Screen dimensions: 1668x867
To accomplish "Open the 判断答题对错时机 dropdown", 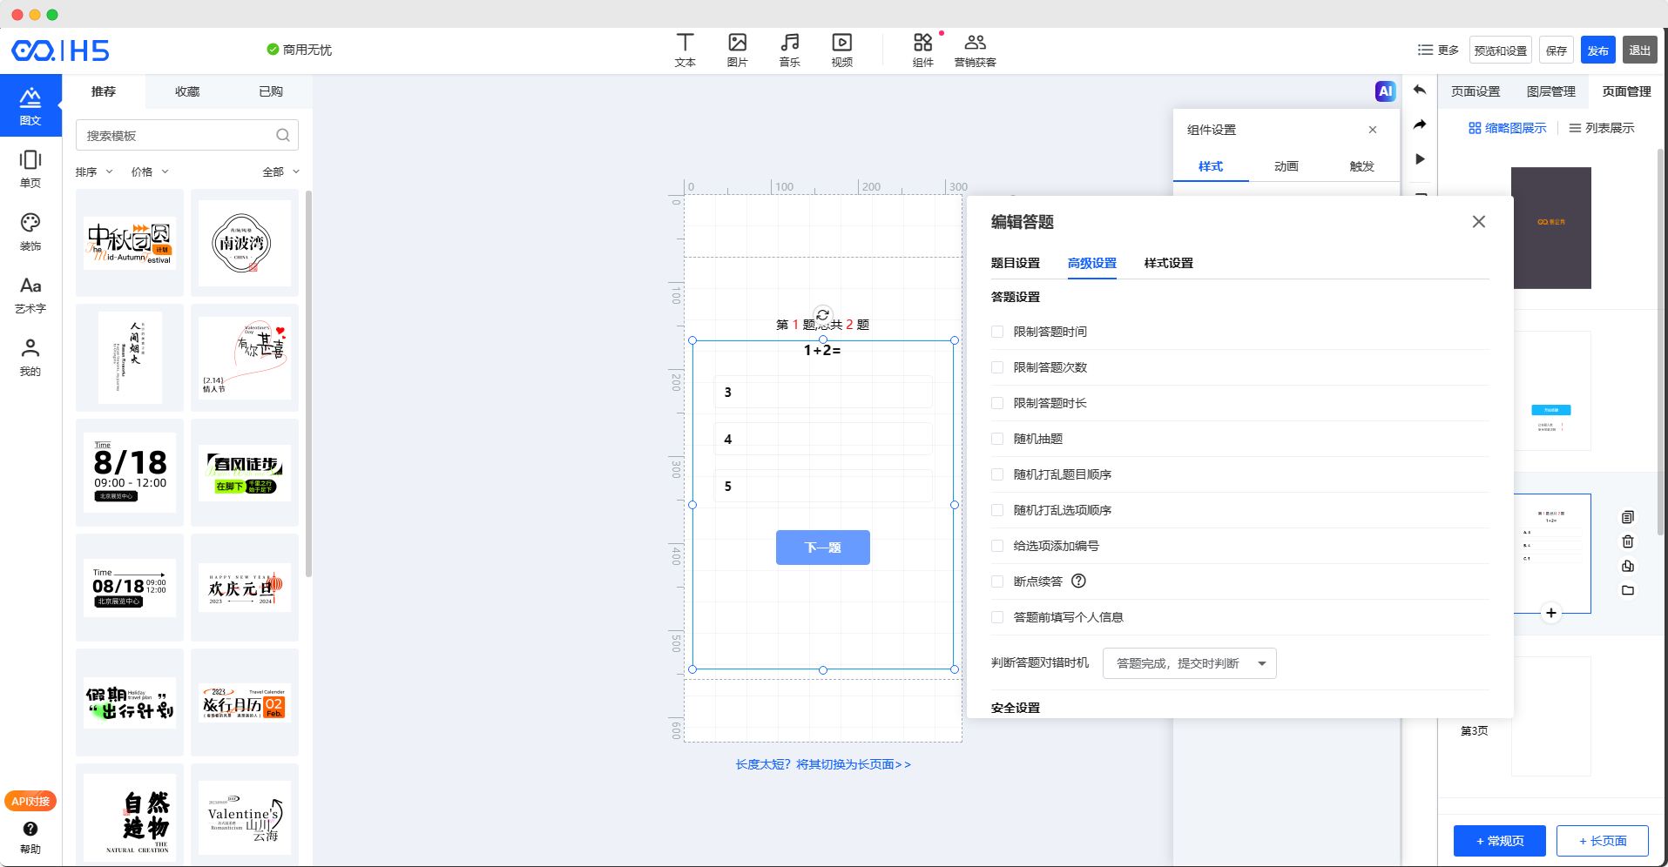I will [1189, 663].
